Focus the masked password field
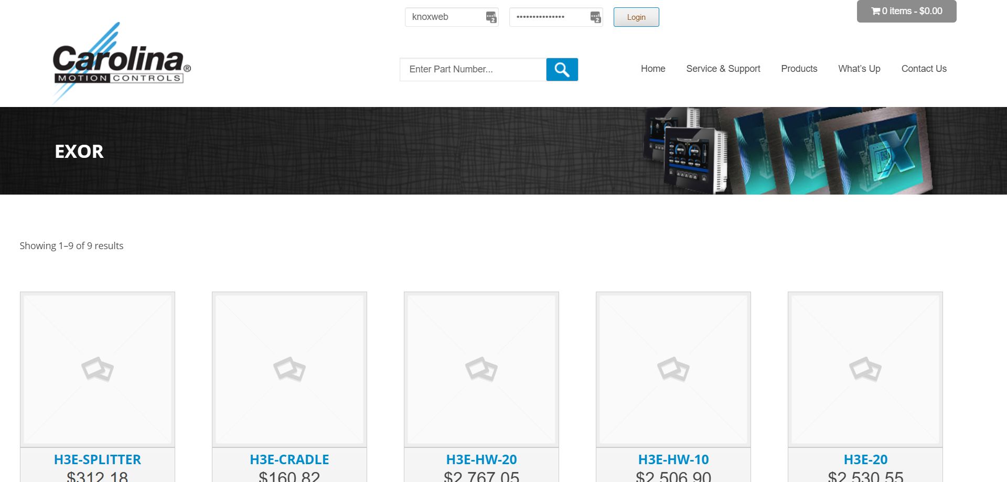The height and width of the screenshot is (482, 1007). point(556,17)
